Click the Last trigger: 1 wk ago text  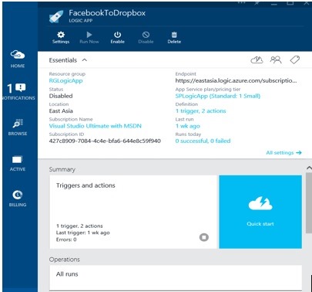[x=83, y=233]
